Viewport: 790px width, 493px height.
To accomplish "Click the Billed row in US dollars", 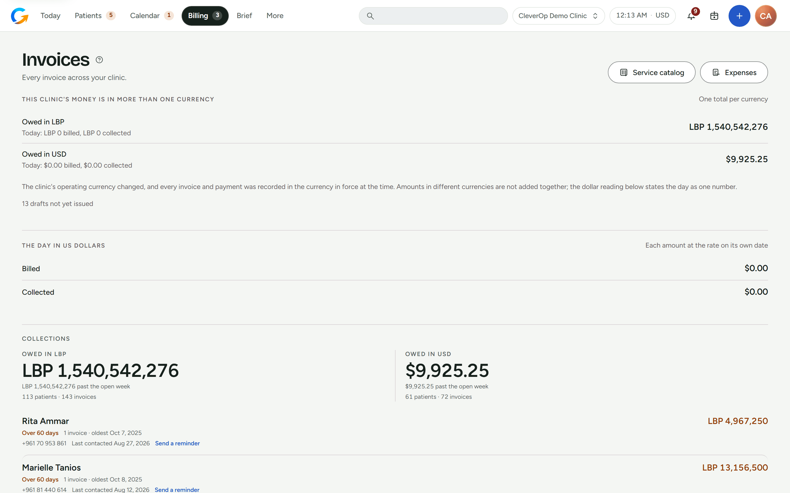I will pos(395,268).
